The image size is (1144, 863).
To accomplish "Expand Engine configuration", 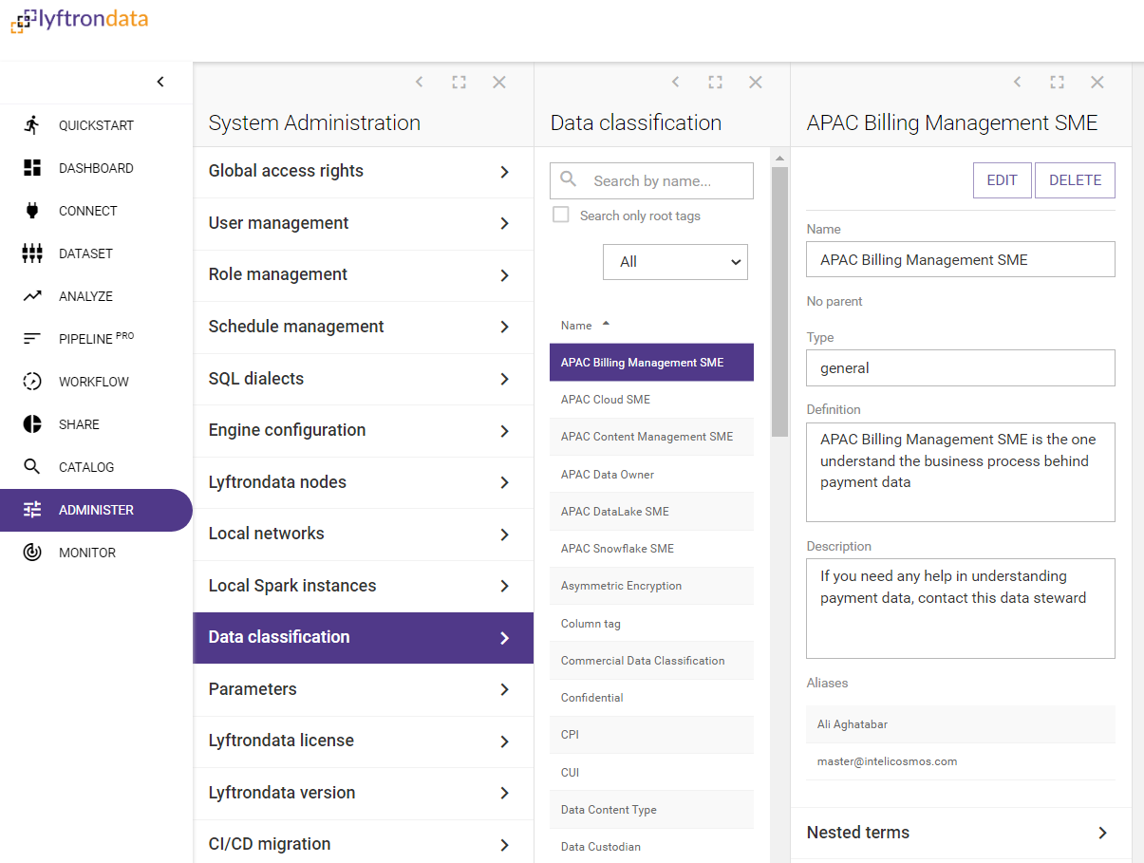I will [x=363, y=430].
